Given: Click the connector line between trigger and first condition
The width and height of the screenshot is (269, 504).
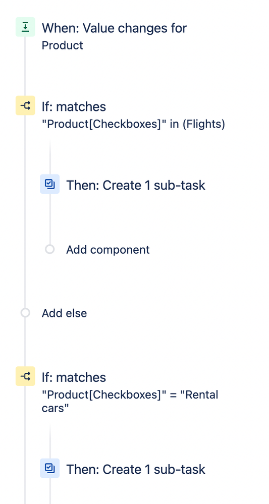Looking at the screenshot, I should pos(25,66).
